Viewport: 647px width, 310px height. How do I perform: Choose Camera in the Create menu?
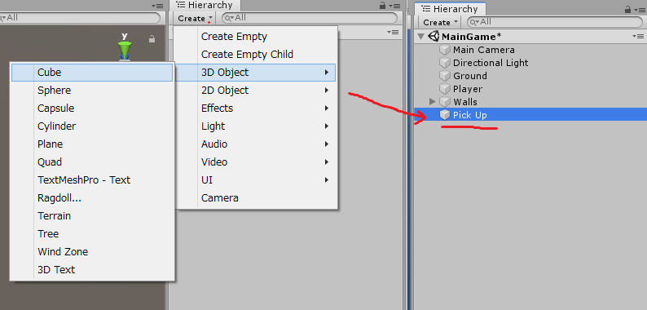coord(255,198)
